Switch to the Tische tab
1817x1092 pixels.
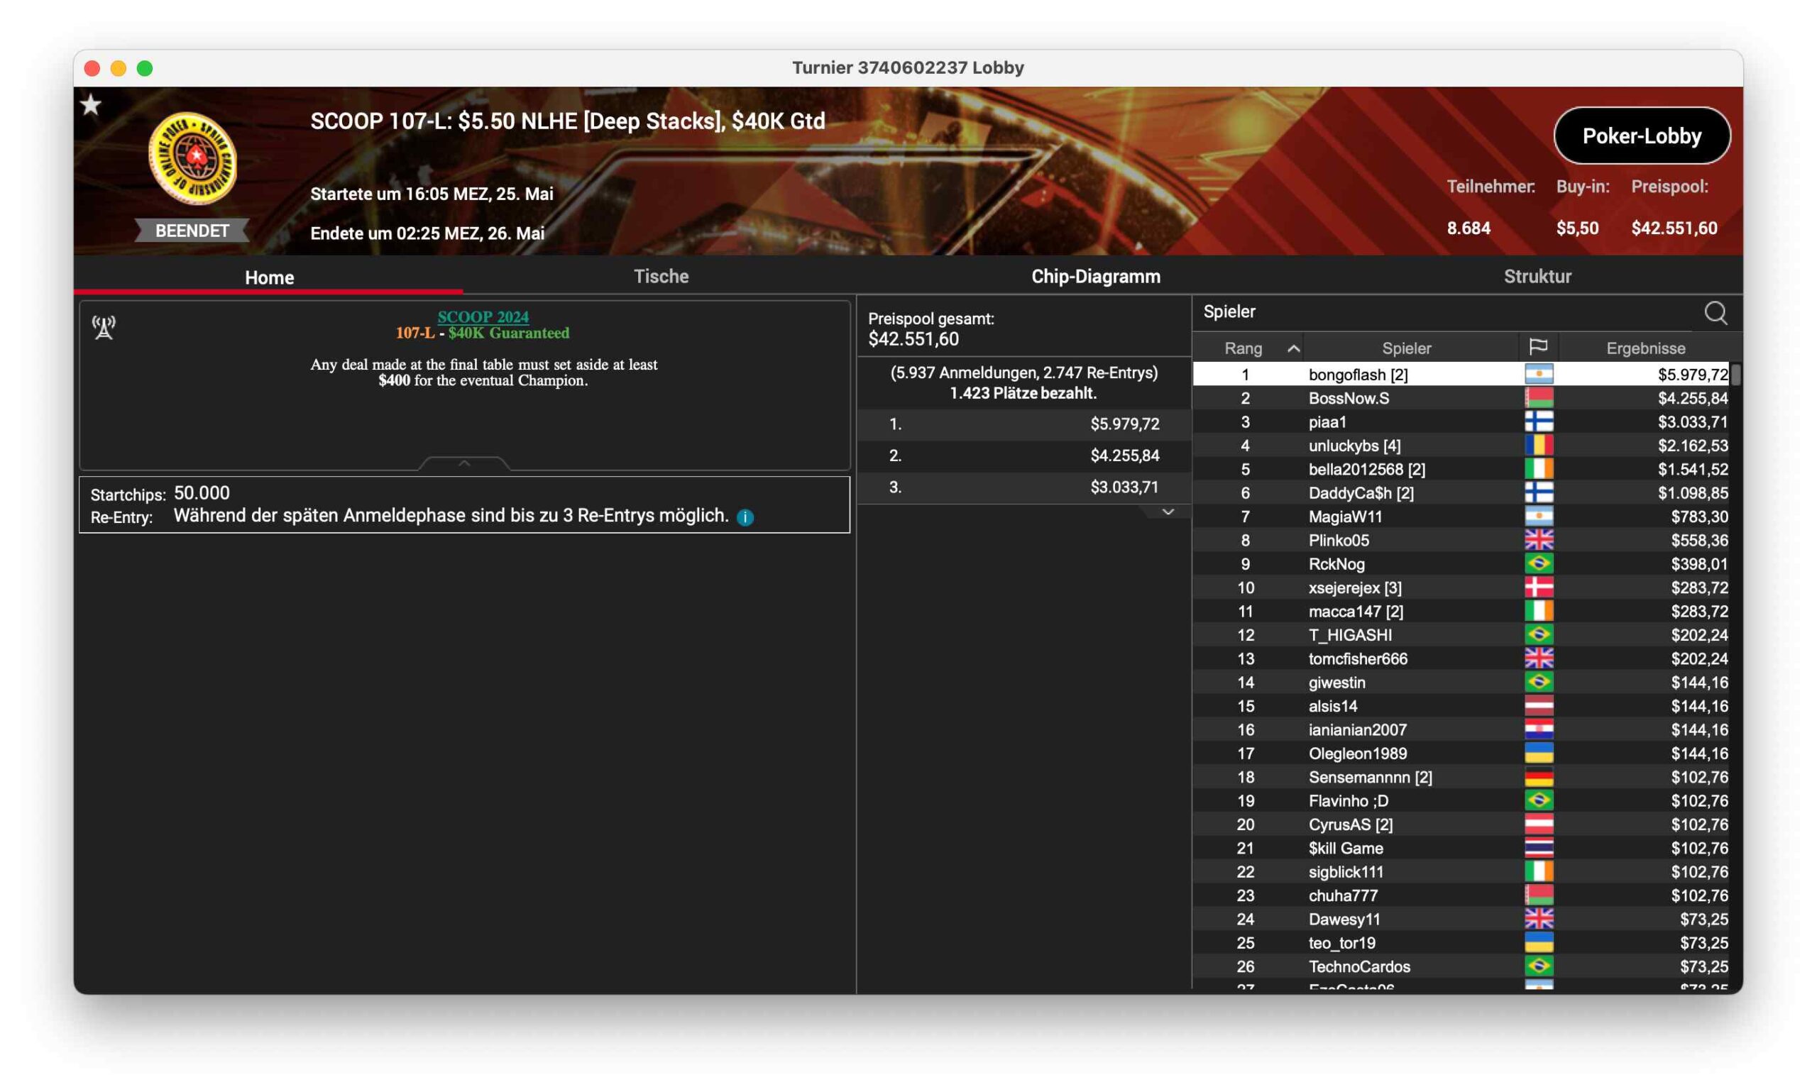coord(661,276)
